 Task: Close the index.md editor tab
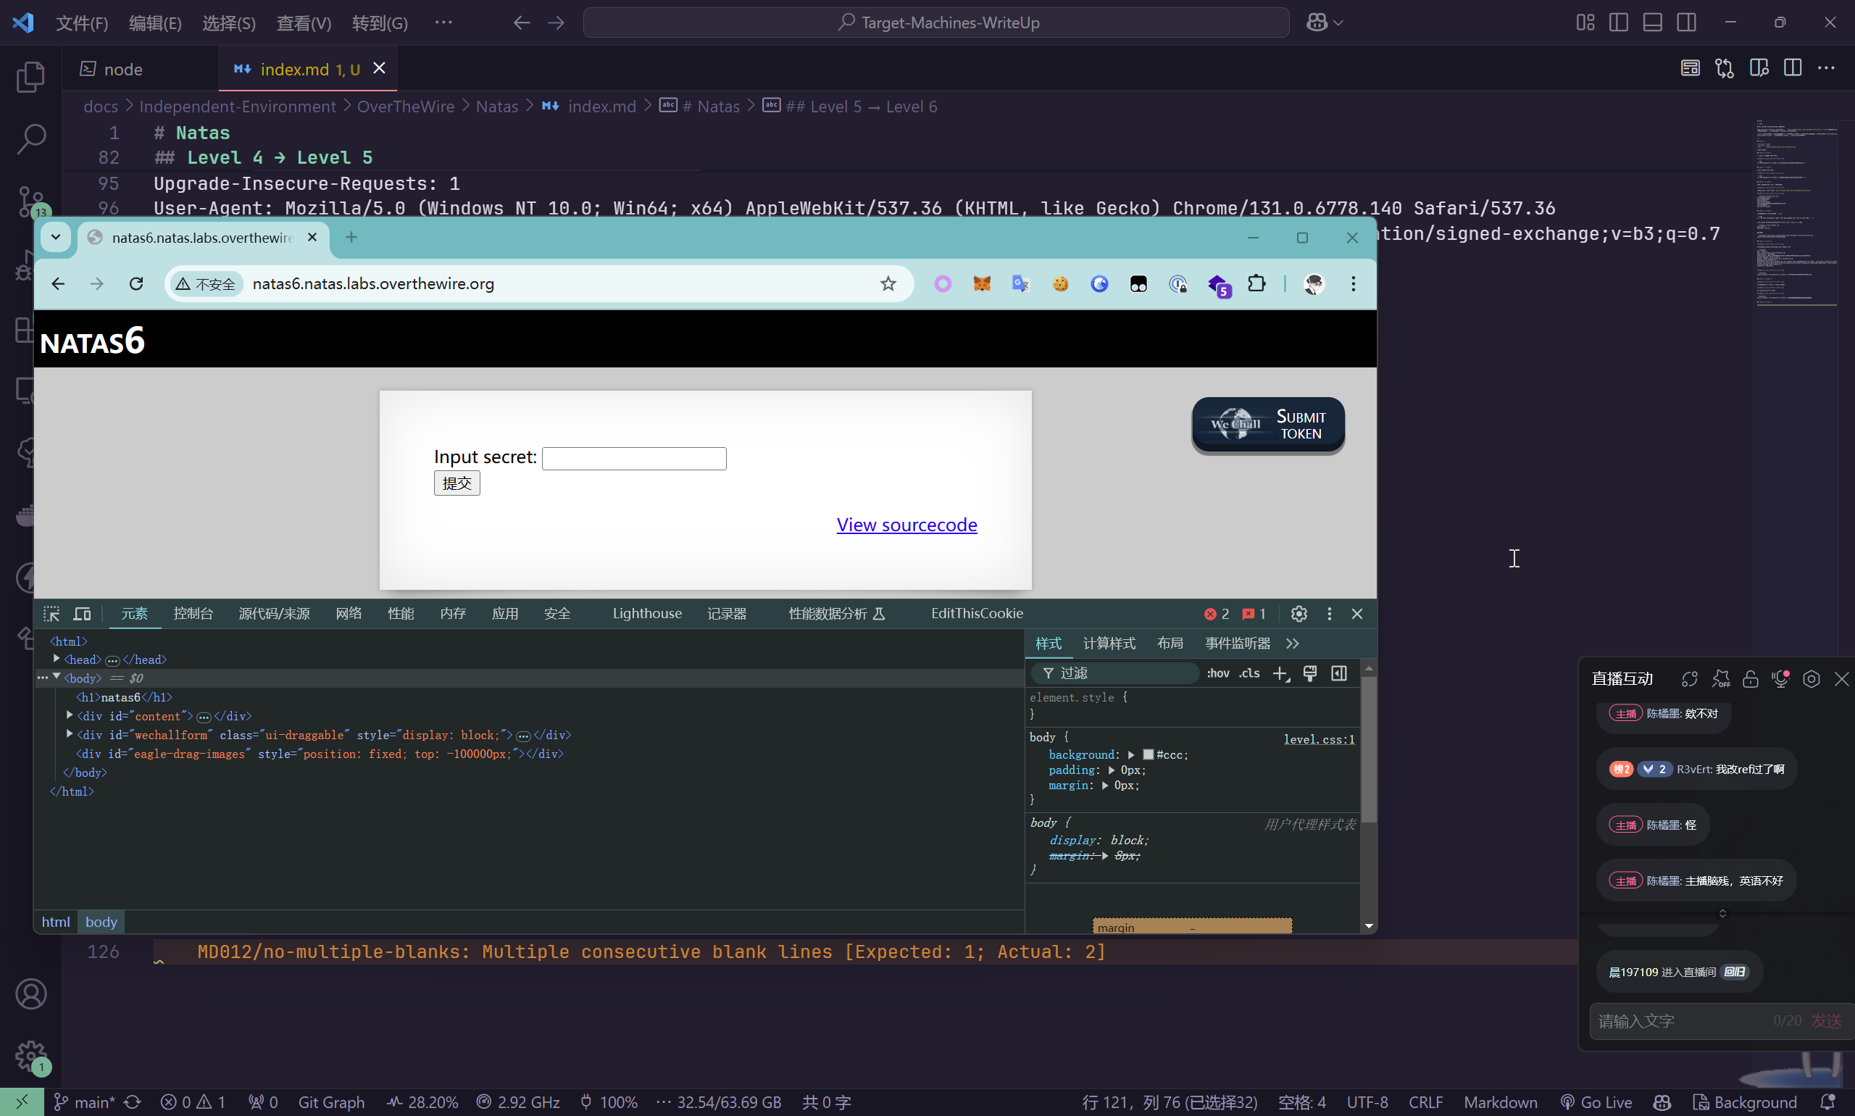coord(379,68)
